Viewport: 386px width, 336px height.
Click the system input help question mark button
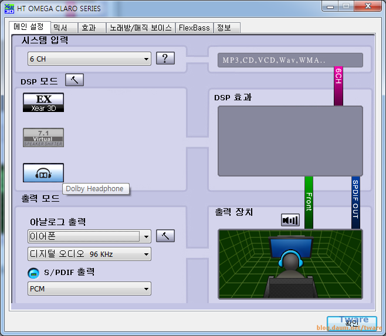(x=165, y=58)
